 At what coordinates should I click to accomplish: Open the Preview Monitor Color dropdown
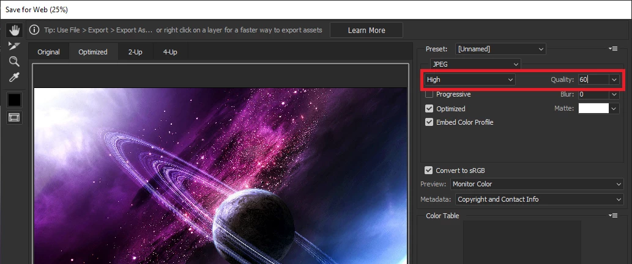pos(537,184)
